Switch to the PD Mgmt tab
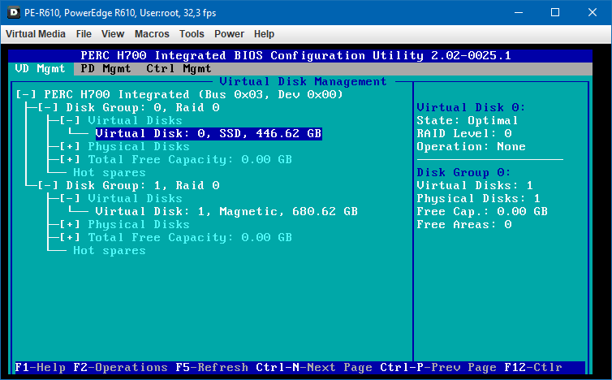The image size is (612, 380). (106, 69)
